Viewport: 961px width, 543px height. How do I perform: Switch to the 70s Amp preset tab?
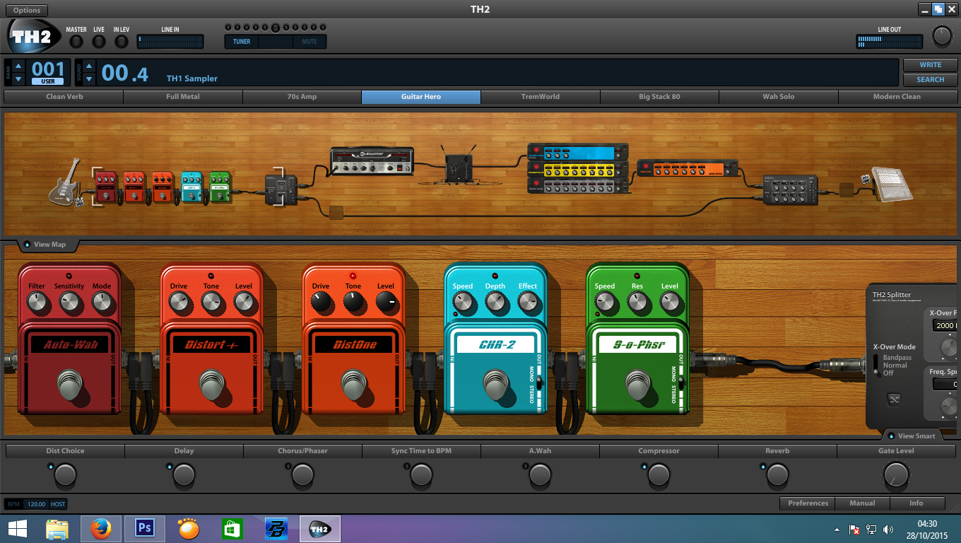tap(302, 97)
